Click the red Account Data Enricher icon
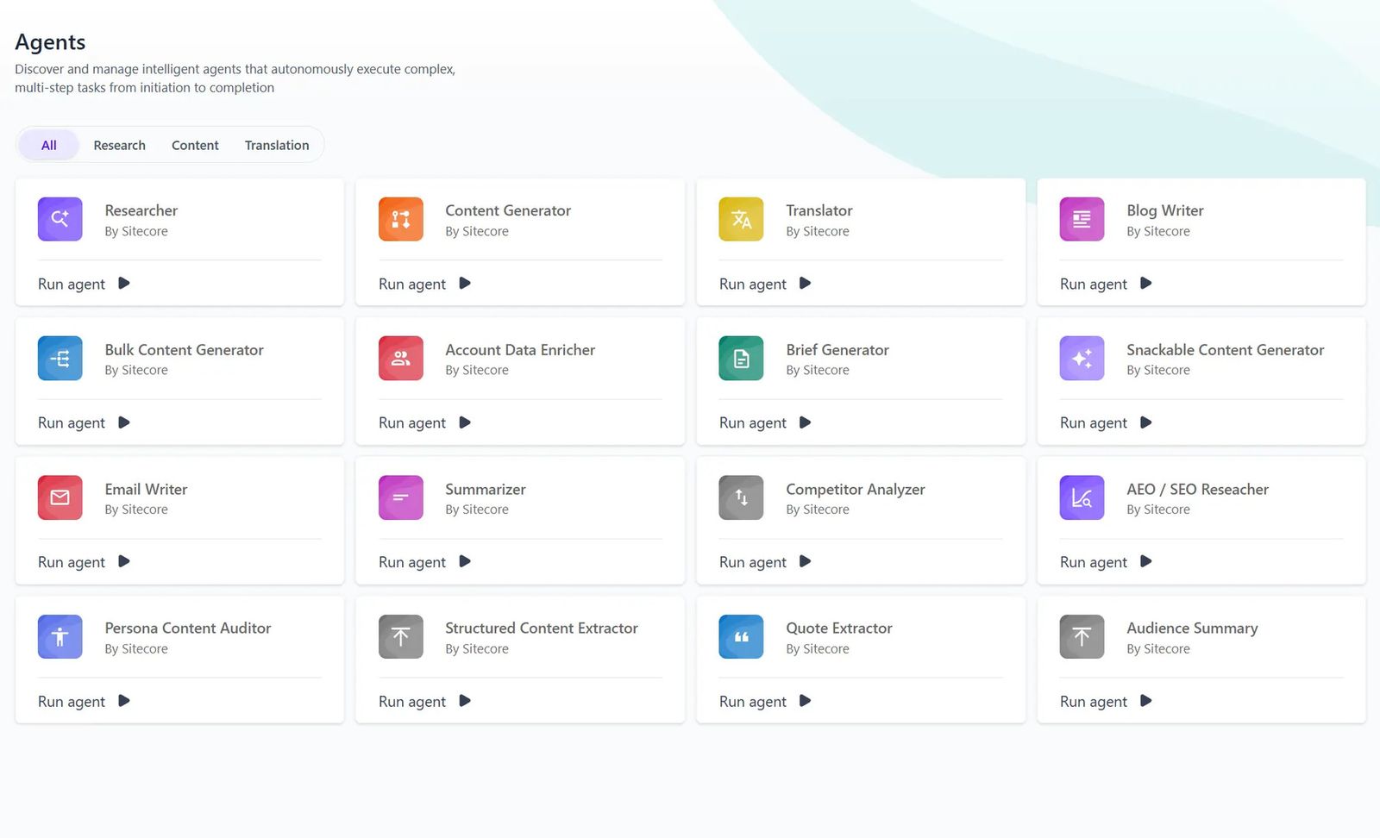This screenshot has width=1380, height=838. click(x=400, y=359)
